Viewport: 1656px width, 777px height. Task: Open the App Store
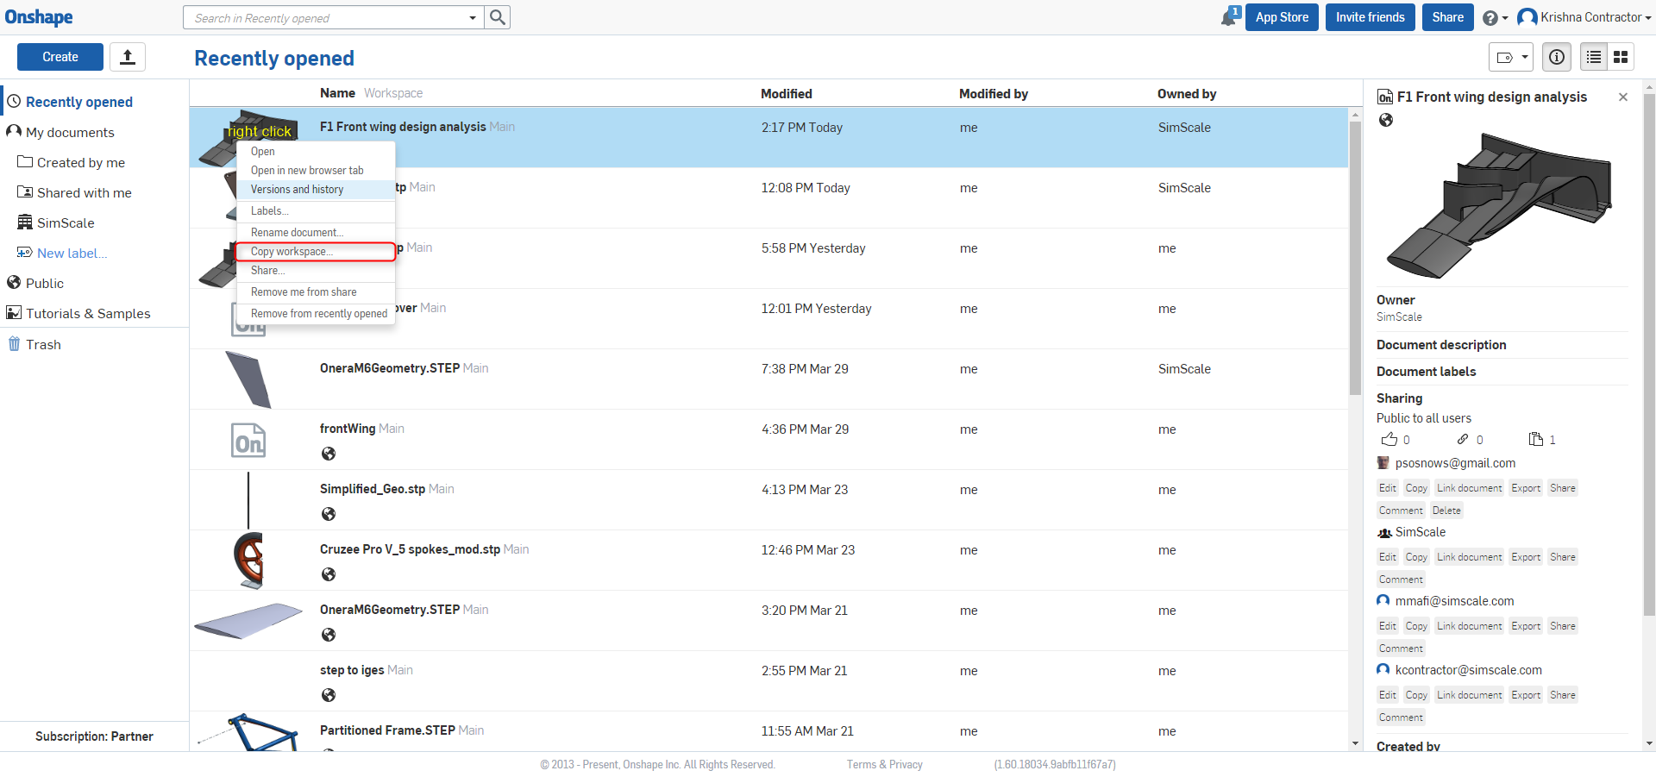pyautogui.click(x=1282, y=17)
